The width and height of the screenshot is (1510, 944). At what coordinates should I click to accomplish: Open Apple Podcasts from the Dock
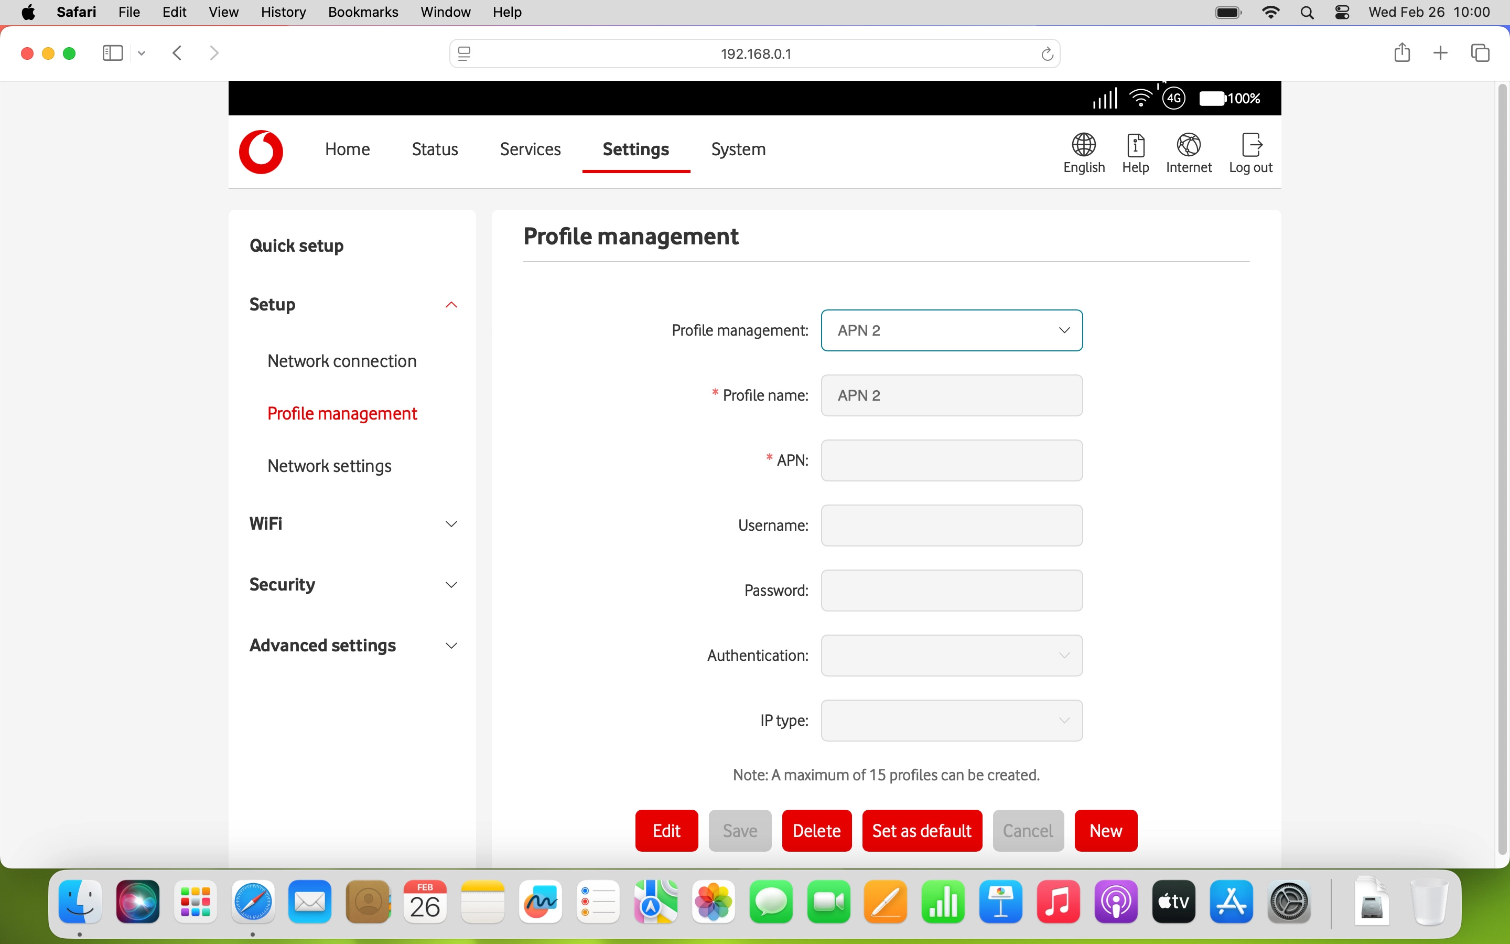[x=1116, y=901]
